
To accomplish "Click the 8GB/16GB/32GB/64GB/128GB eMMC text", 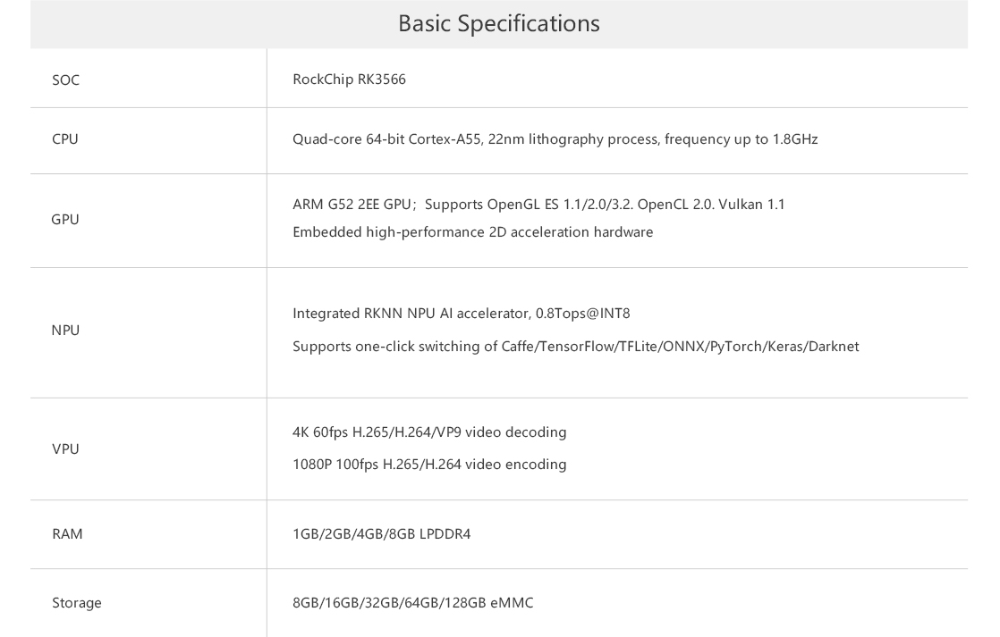I will (412, 602).
